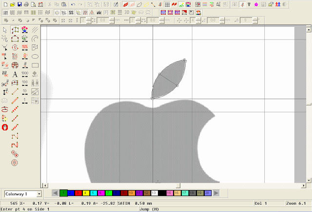312x212 pixels.
Task: Pick cyan color swatch 5
Action: (x=93, y=193)
